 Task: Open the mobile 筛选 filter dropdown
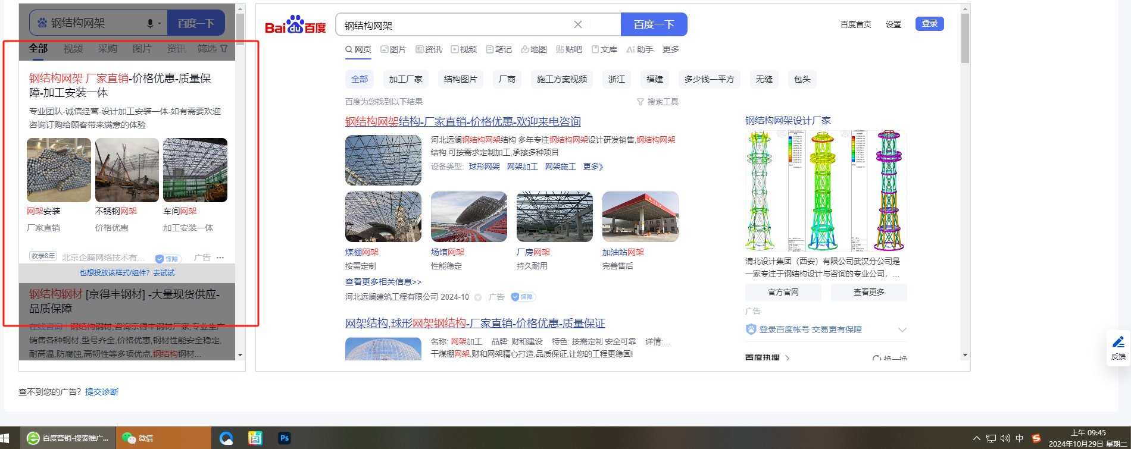(213, 49)
